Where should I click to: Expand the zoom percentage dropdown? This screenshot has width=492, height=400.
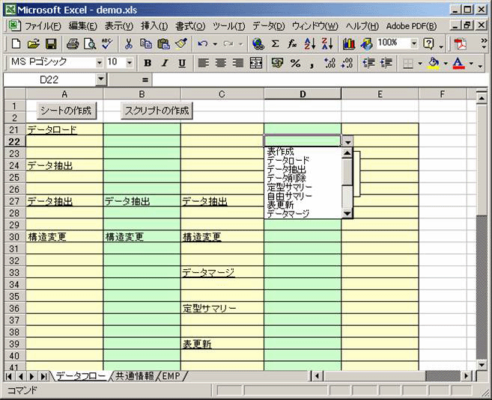point(414,43)
